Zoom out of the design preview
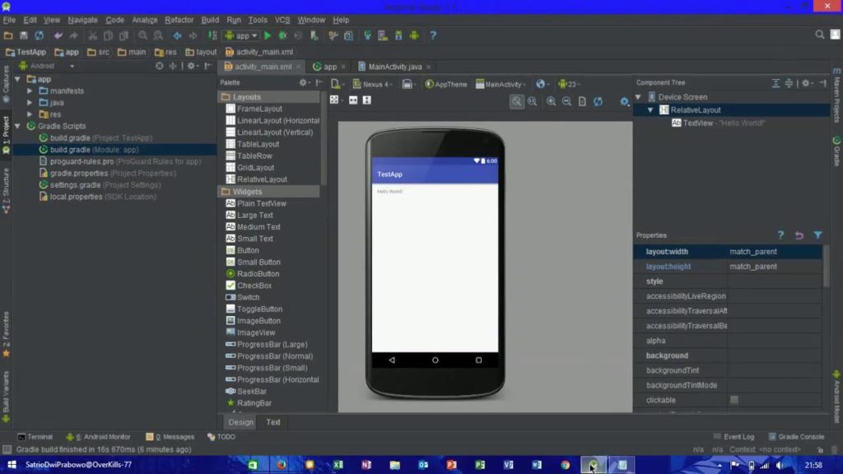843x474 pixels. coord(566,101)
